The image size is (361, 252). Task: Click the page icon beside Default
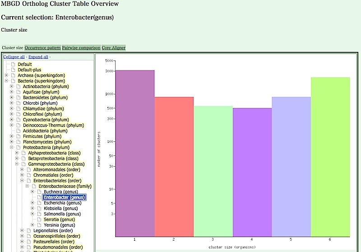13,64
